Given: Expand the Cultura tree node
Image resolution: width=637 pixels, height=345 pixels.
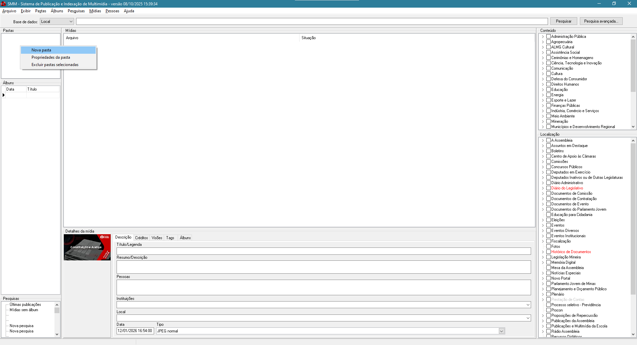Looking at the screenshot, I should click(x=543, y=74).
